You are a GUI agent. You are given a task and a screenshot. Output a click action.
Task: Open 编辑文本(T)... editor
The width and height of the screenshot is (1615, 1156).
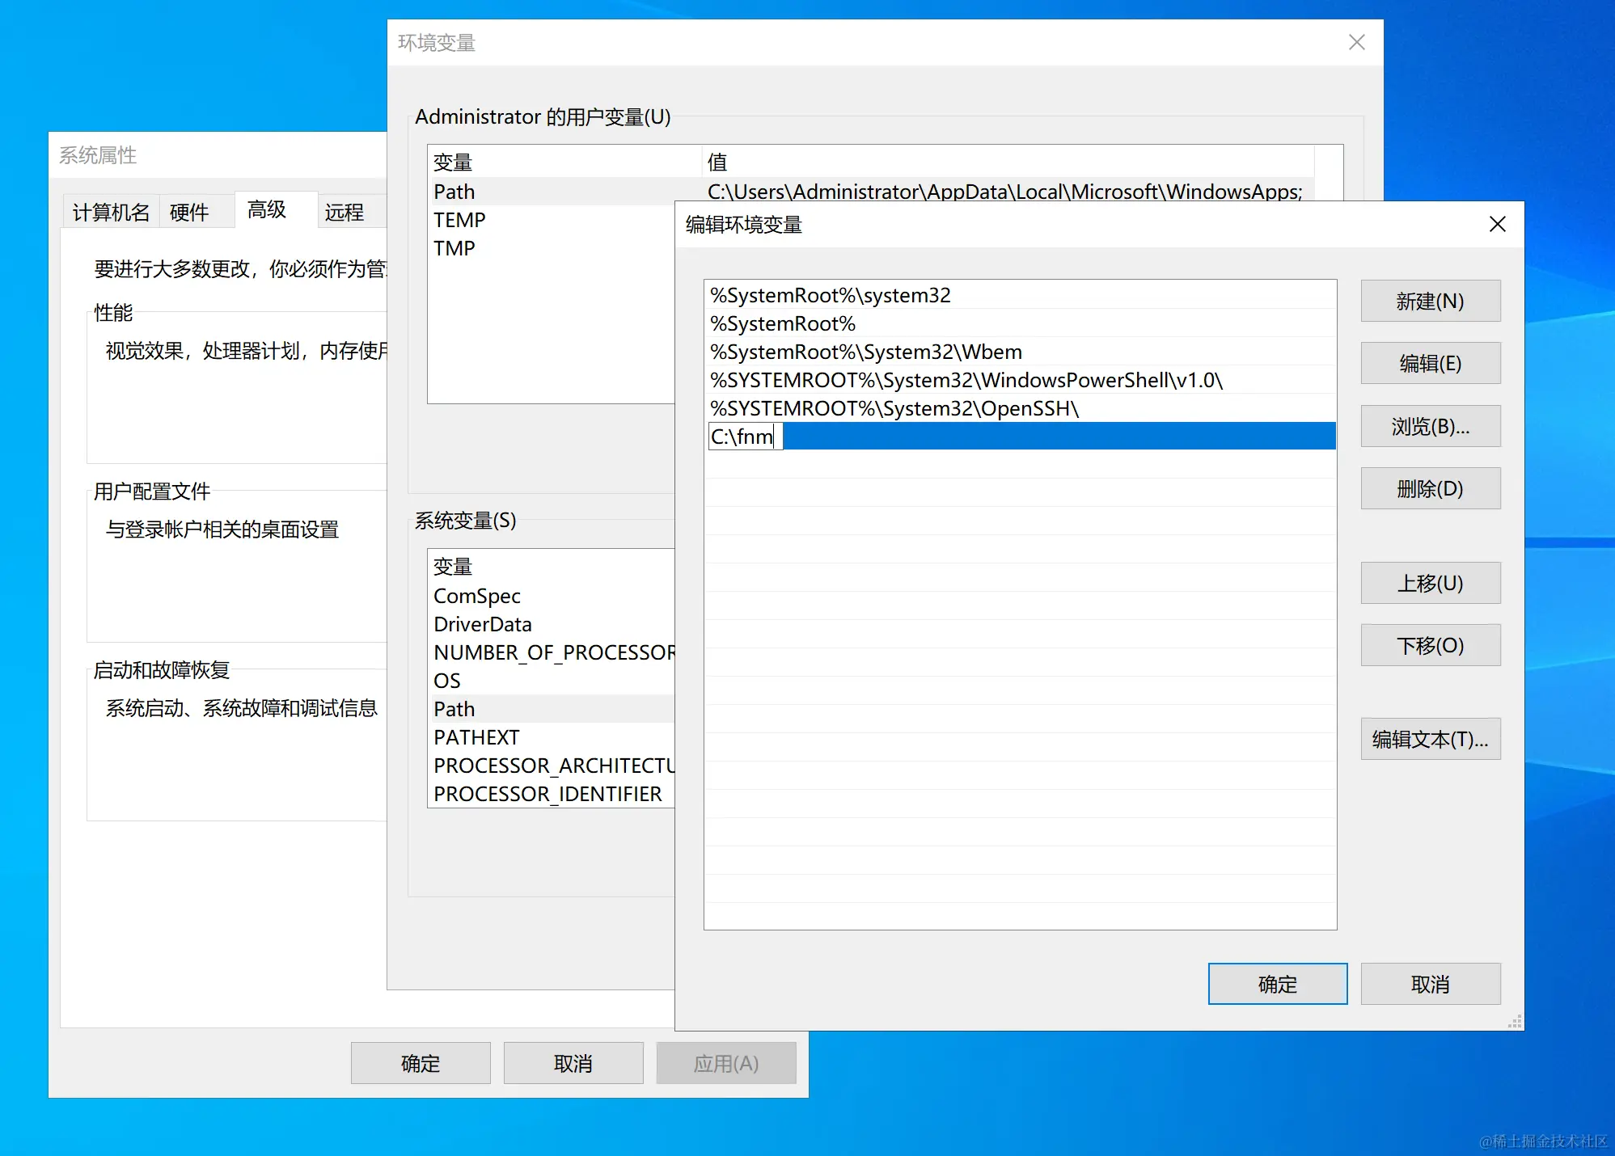tap(1430, 740)
